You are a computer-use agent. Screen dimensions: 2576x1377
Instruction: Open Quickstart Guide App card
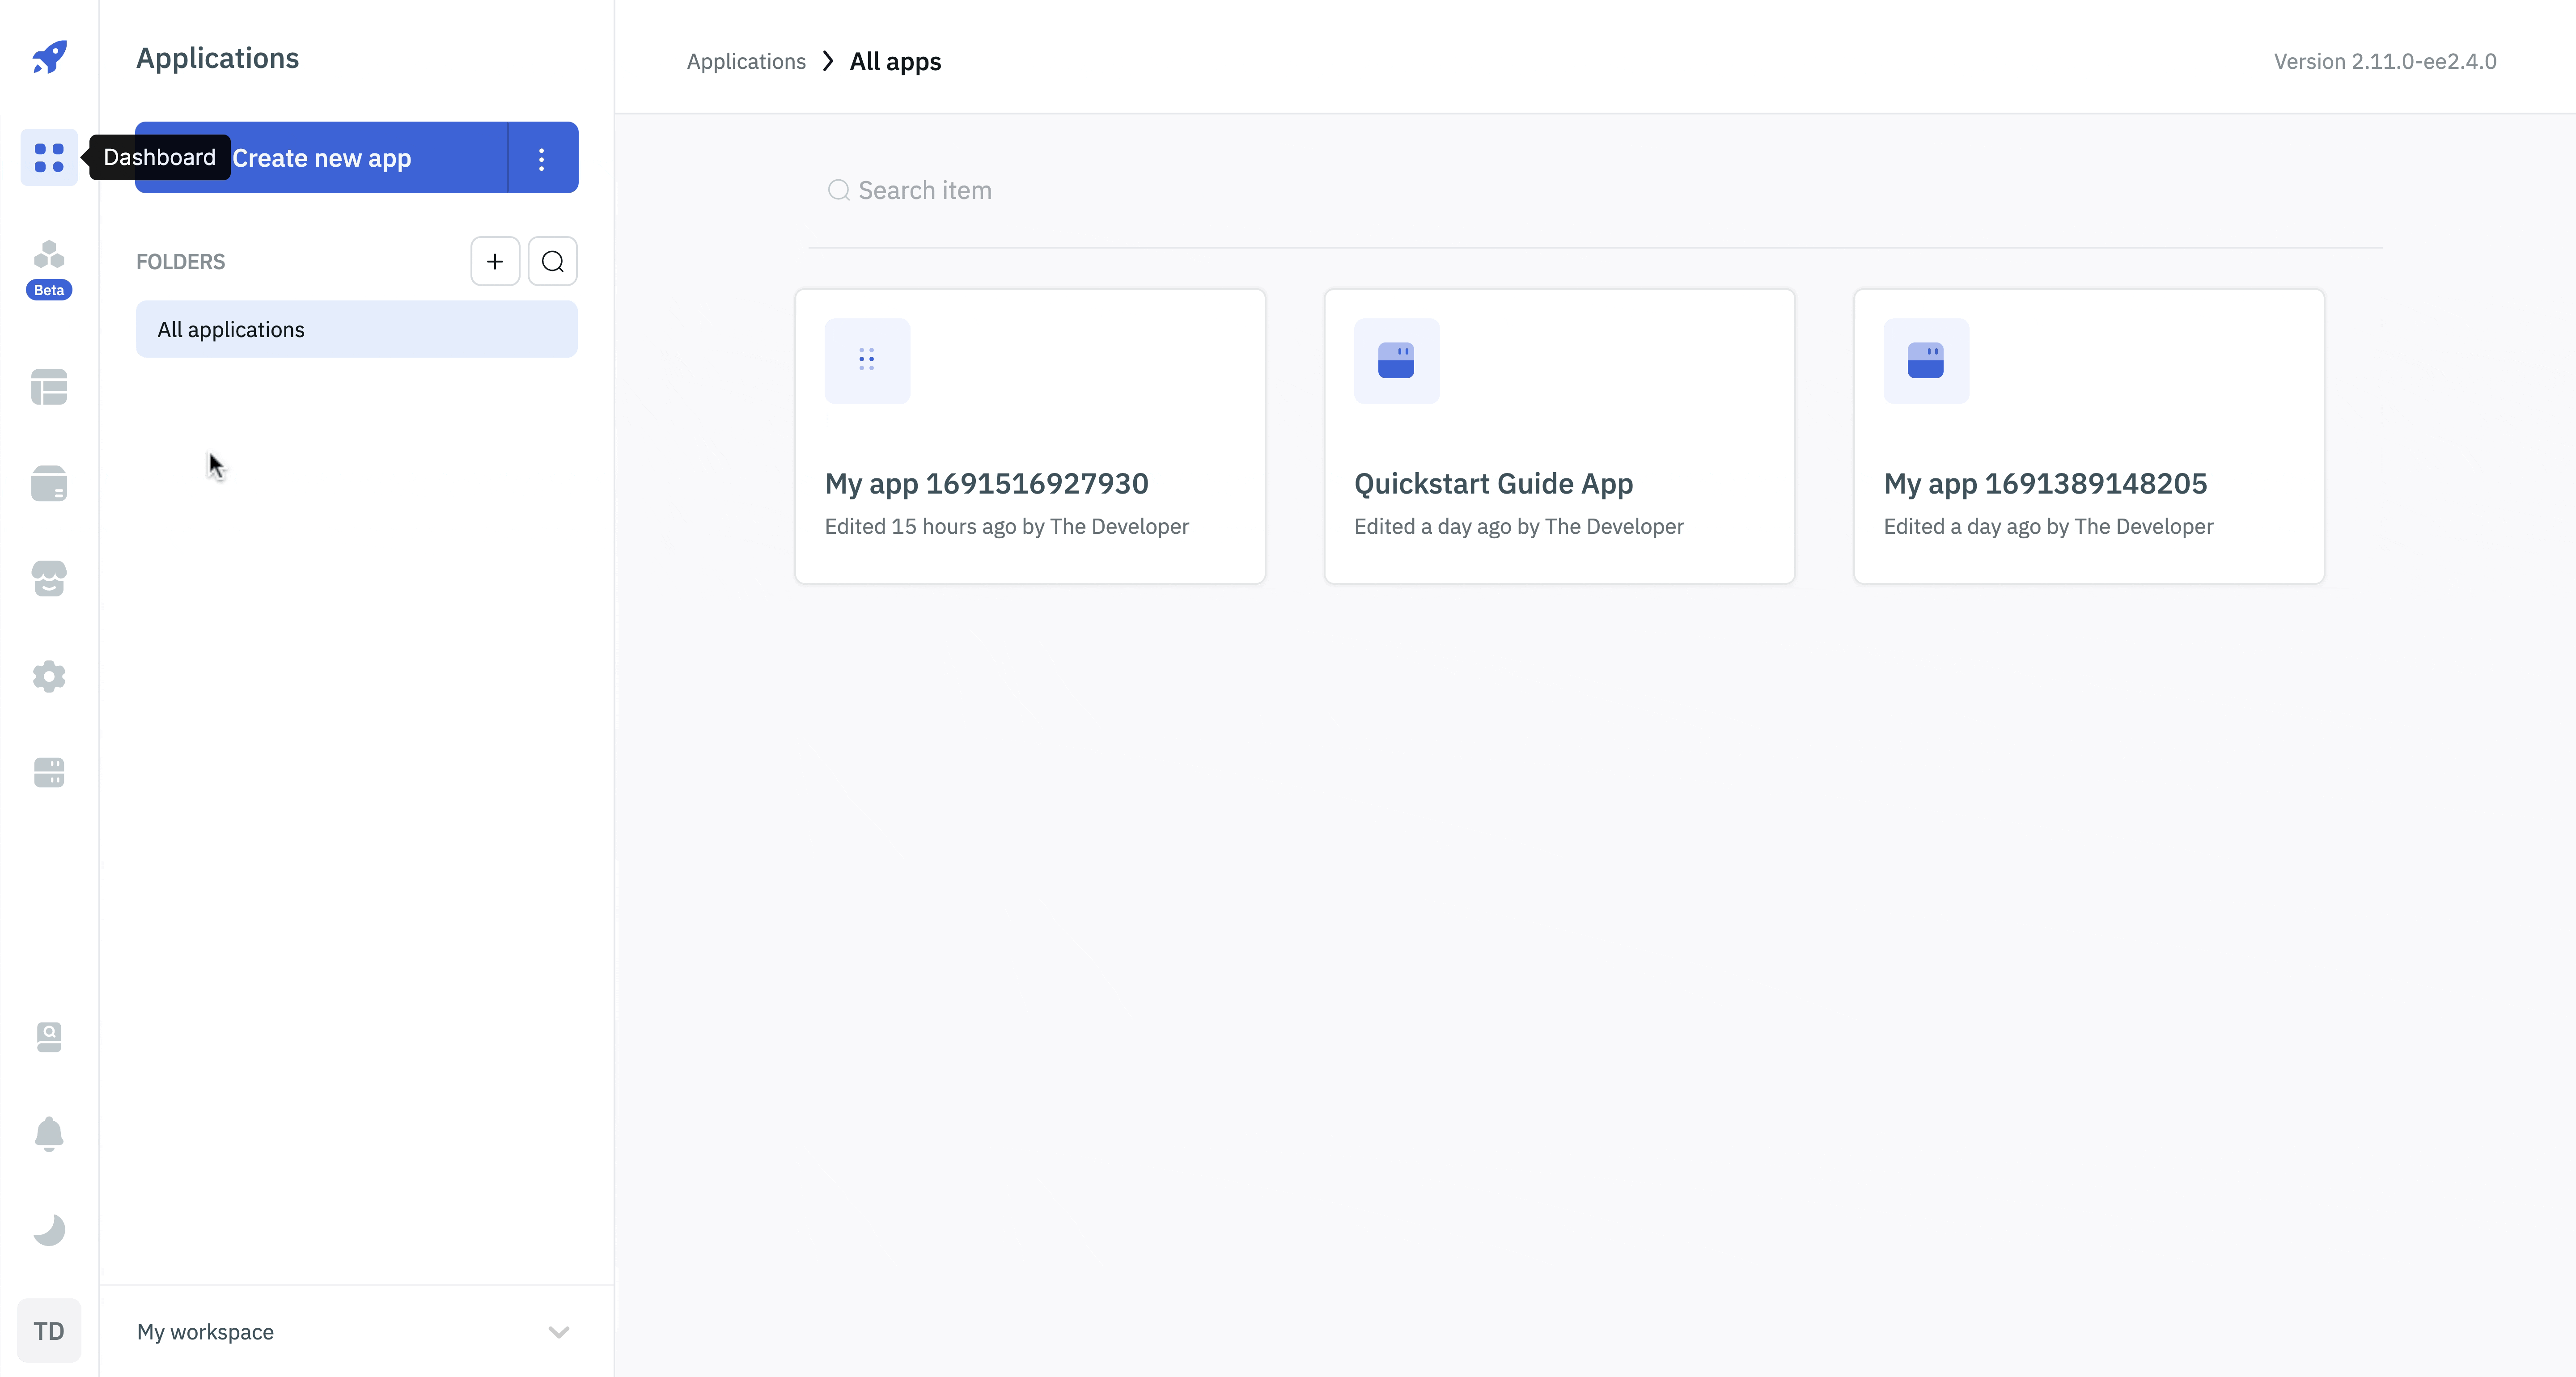1558,436
